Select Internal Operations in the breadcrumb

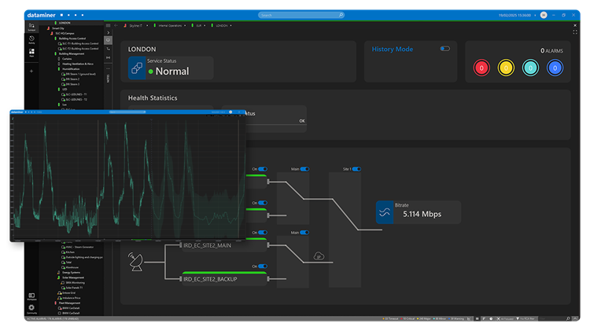[171, 25]
